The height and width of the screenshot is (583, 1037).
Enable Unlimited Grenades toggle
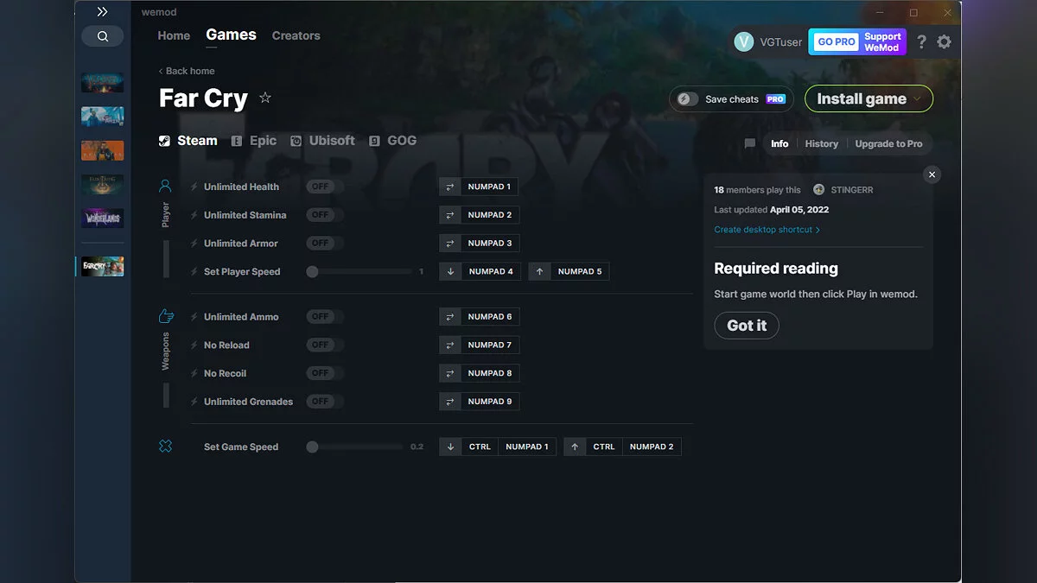pos(325,402)
